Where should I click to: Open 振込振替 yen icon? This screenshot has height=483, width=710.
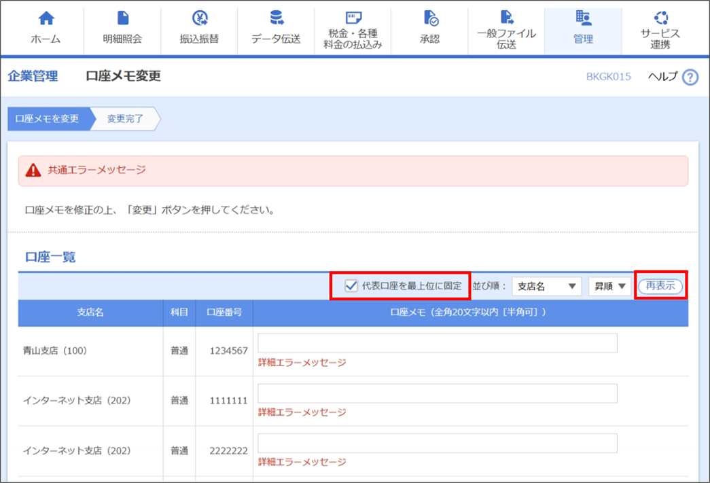[200, 18]
